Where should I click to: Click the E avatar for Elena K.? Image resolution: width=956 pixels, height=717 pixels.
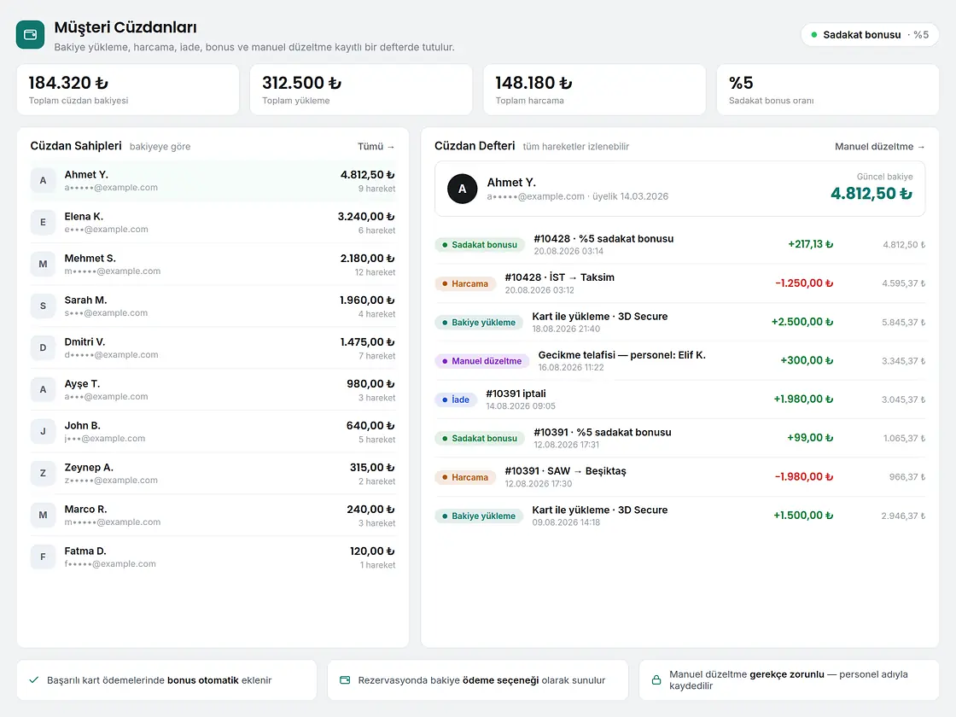tap(43, 223)
